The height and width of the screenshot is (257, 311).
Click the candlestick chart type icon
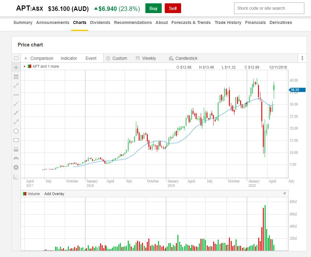[171, 58]
